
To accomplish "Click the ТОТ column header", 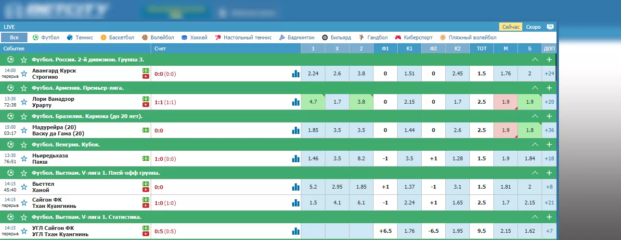I will click(x=482, y=48).
